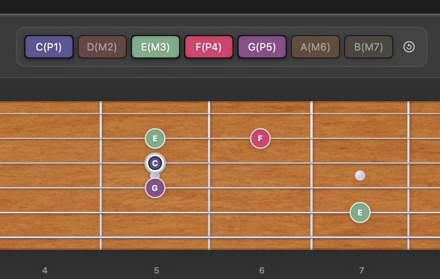The height and width of the screenshot is (279, 440).
Task: Enable the D(M2) note button
Action: (102, 47)
